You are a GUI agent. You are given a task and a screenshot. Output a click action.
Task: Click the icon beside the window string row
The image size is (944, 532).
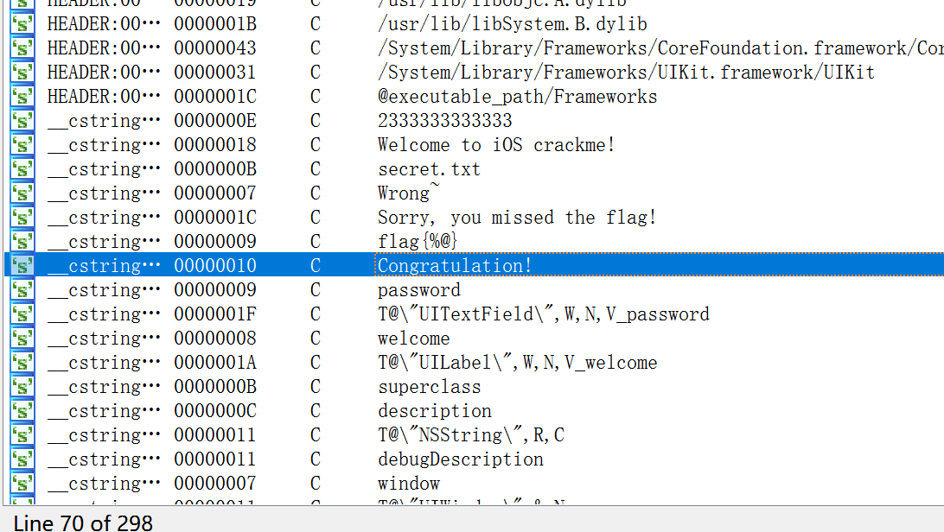(22, 484)
